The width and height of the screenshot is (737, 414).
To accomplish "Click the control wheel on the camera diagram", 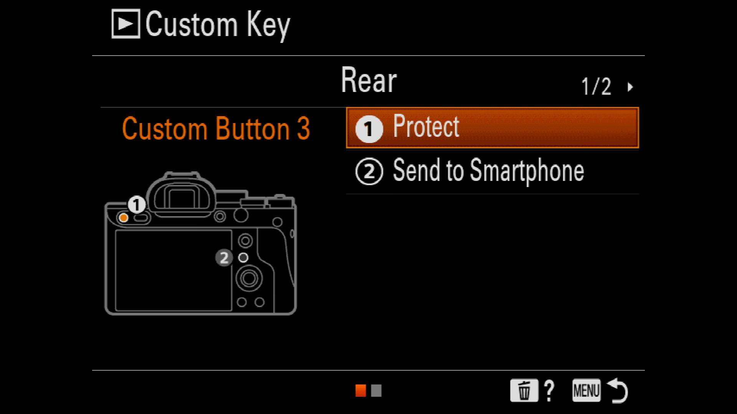I will tap(249, 278).
